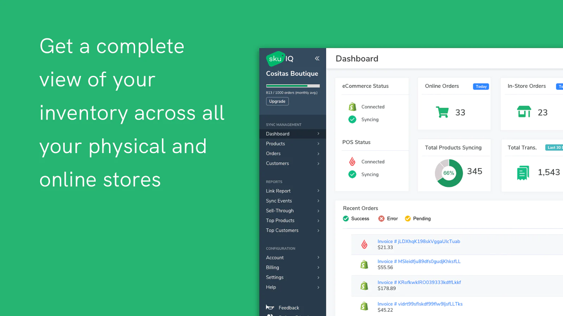This screenshot has height=316, width=563.
Task: Click the Feedback link
Action: click(x=289, y=308)
